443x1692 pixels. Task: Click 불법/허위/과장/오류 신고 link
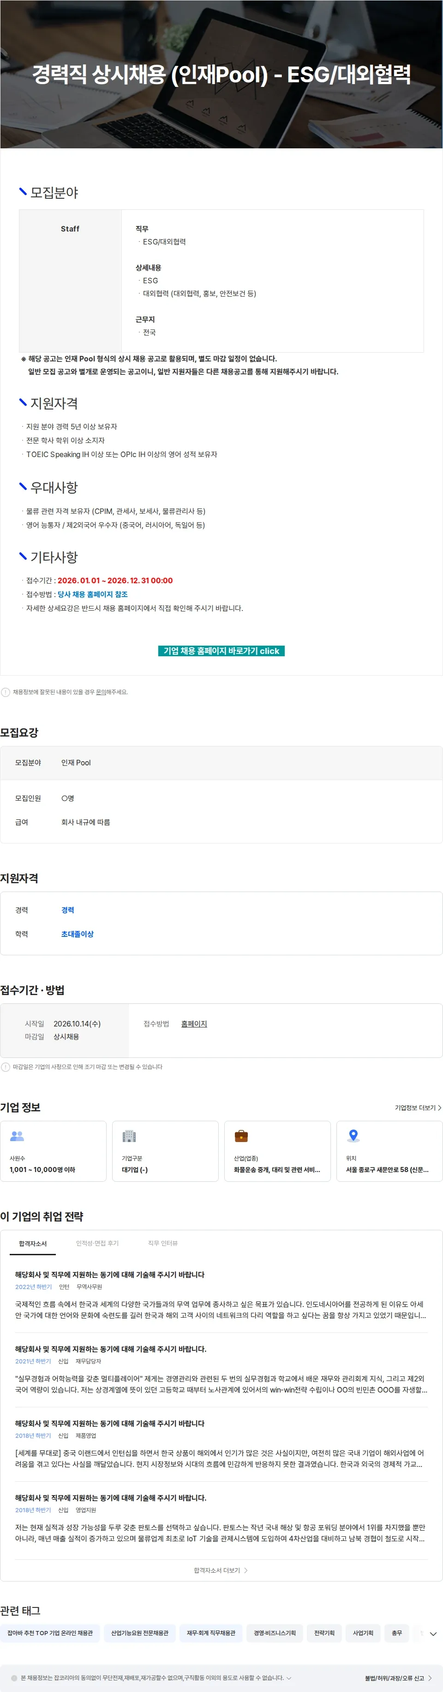[398, 1678]
